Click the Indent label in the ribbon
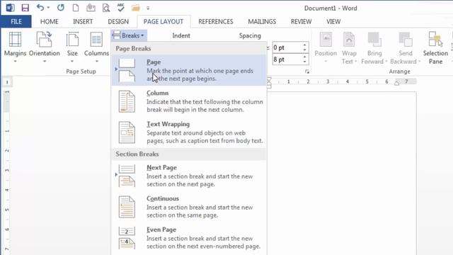This screenshot has width=453, height=255. [181, 35]
